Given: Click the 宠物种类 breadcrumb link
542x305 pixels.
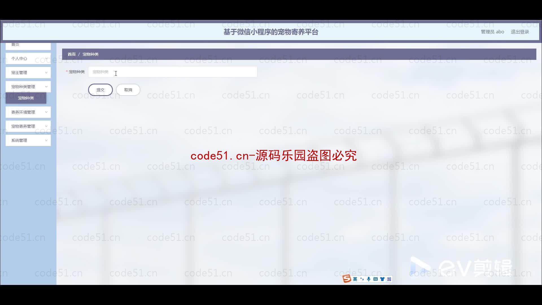Looking at the screenshot, I should point(91,54).
